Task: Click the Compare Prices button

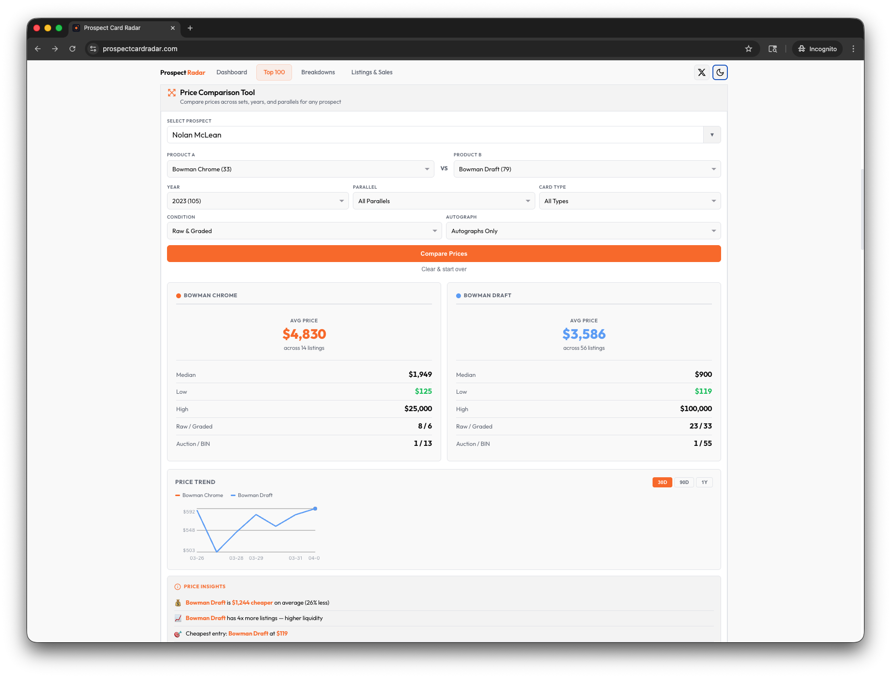Action: tap(444, 253)
